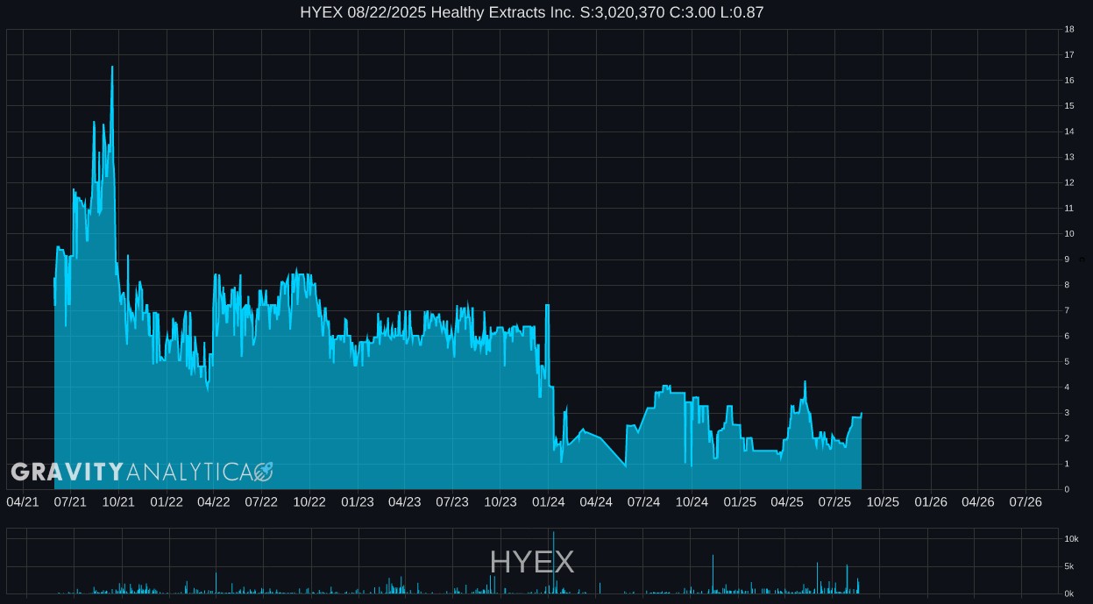Click price axis value 6

tap(1067, 336)
